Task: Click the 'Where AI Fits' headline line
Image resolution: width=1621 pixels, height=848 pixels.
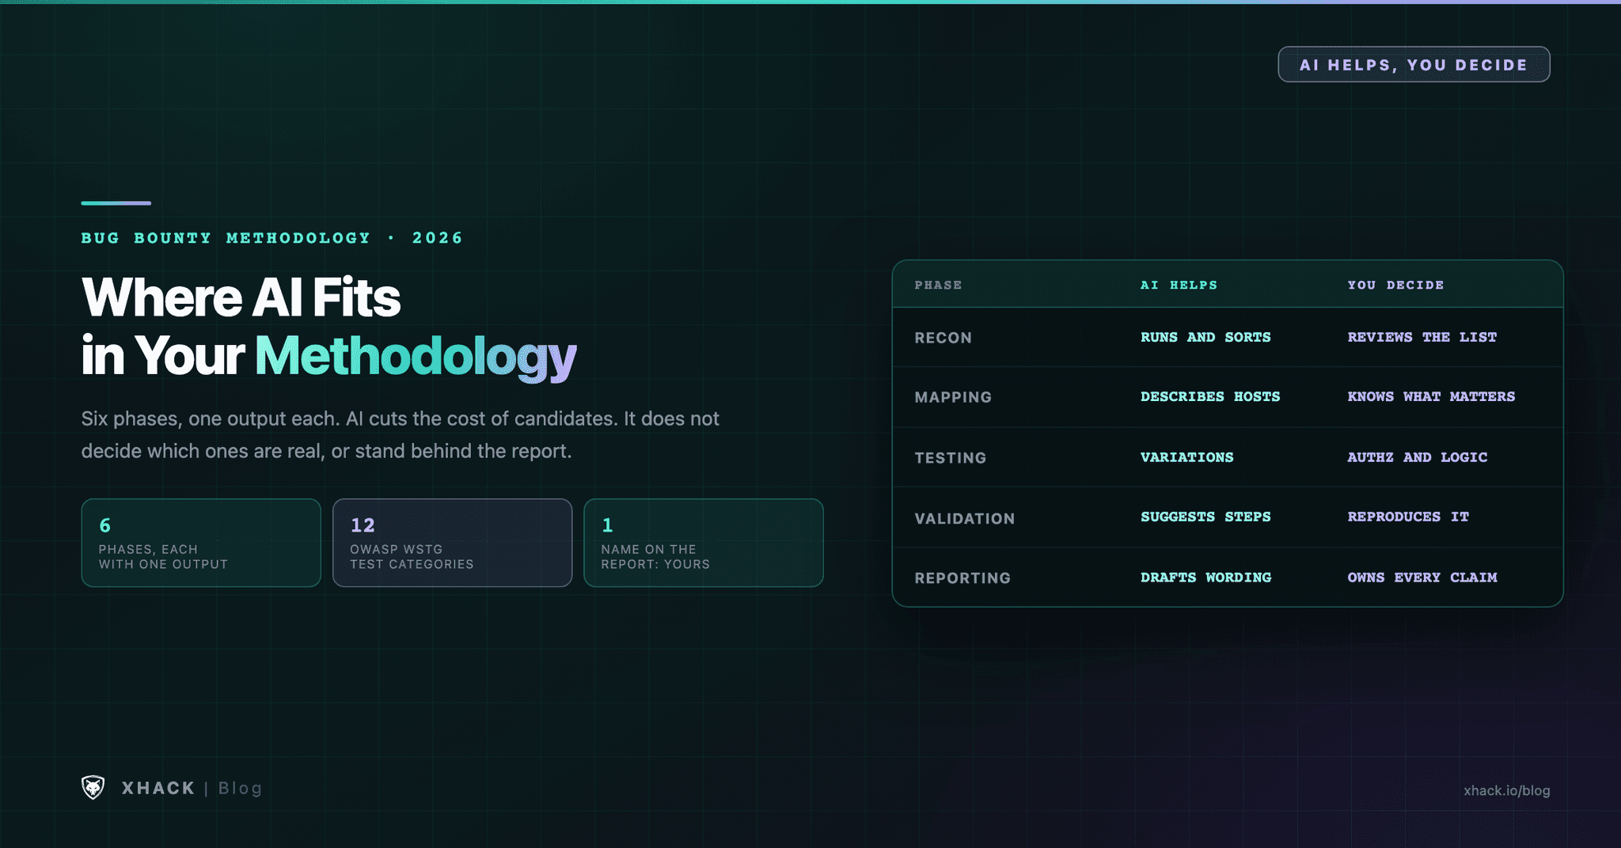Action: point(241,298)
